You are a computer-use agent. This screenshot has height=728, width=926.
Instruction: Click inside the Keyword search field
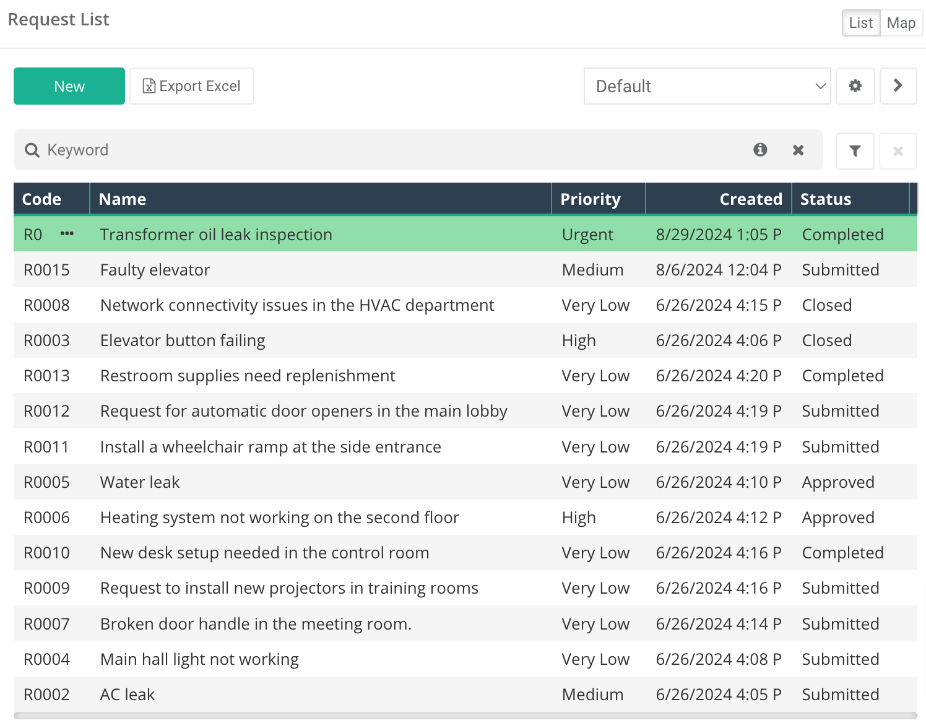click(248, 150)
